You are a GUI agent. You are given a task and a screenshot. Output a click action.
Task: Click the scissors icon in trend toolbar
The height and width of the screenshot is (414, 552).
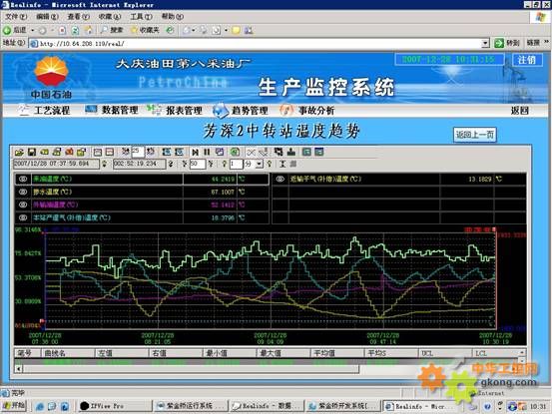pos(251,152)
